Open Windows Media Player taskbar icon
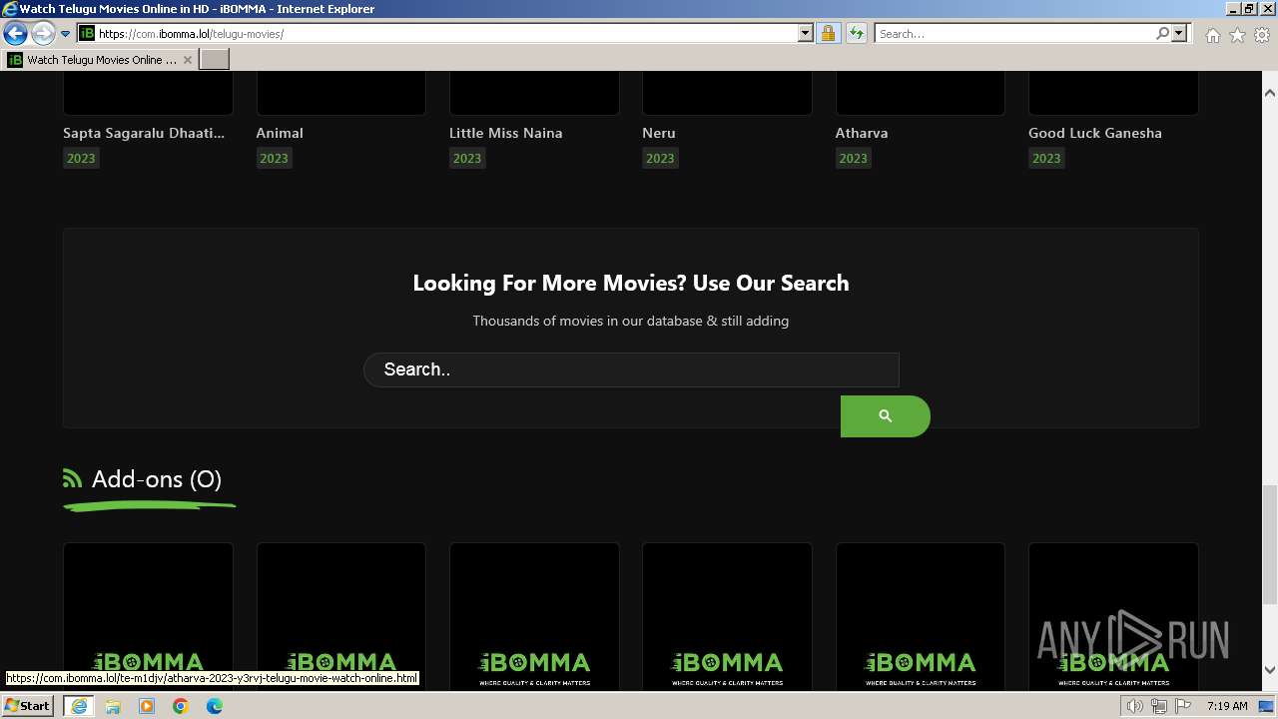 tap(147, 706)
